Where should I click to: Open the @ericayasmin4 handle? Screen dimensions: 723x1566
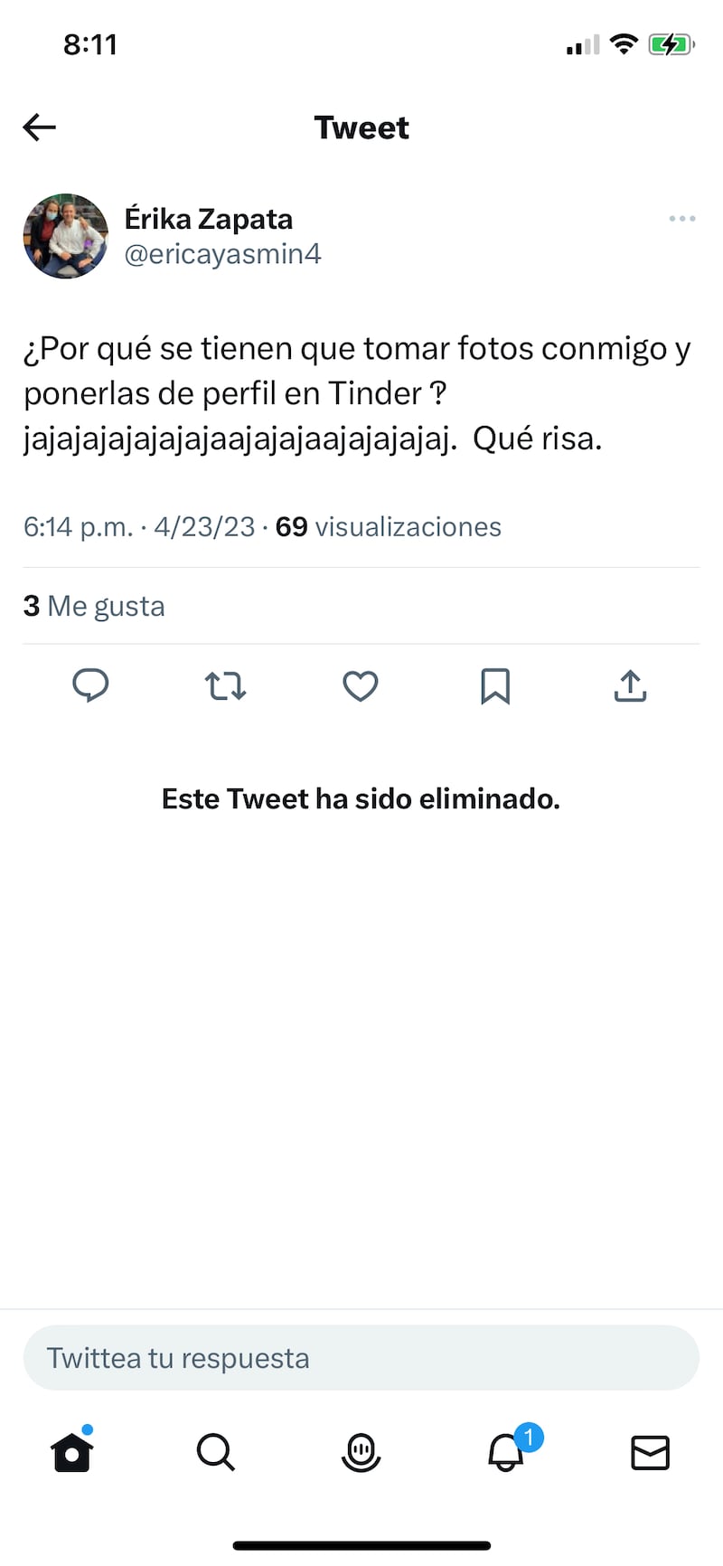click(x=222, y=254)
